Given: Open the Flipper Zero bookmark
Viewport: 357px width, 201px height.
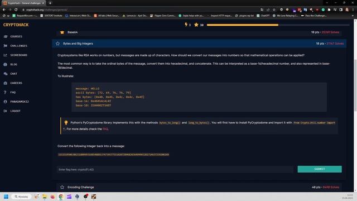Looking at the screenshot, I should pos(163,16).
